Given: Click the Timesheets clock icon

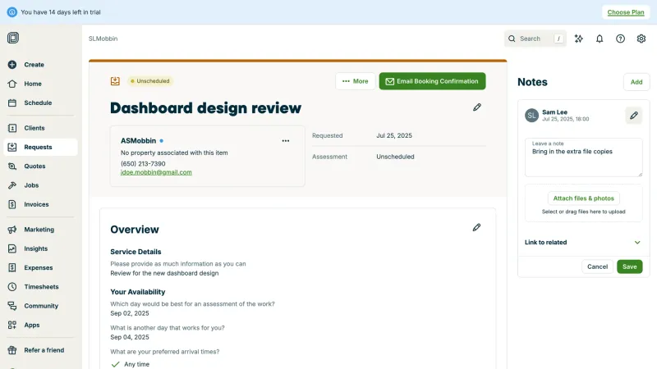Looking at the screenshot, I should (12, 286).
